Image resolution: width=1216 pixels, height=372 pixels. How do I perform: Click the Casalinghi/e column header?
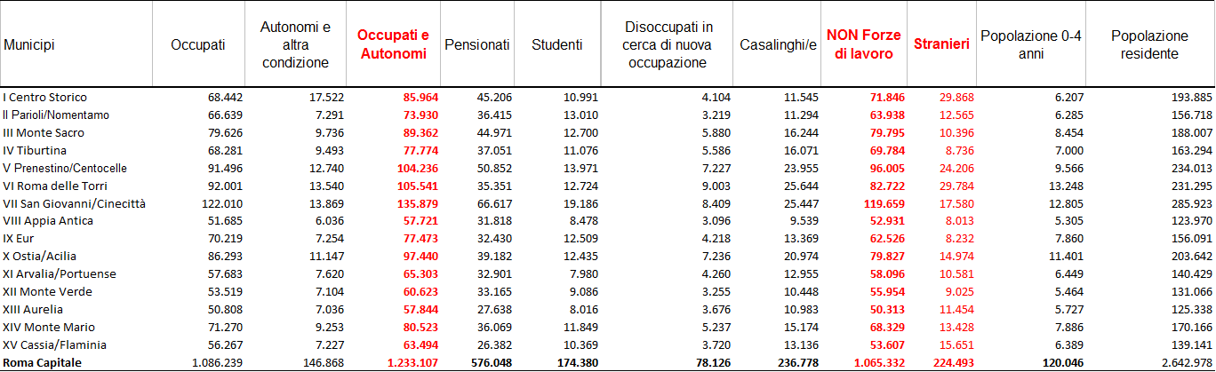[x=778, y=44]
